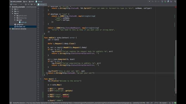Click src breadcrumb in navigation bar
186x104 pixels.
[x=25, y=1]
